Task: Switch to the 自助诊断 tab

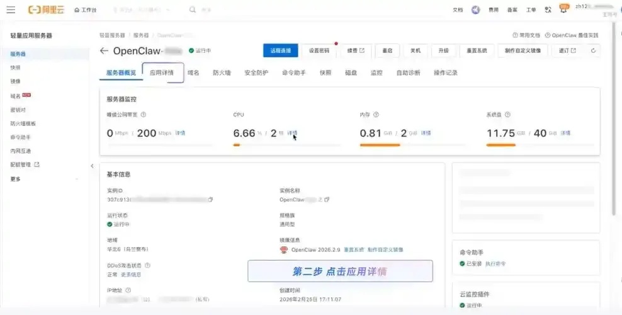Action: click(408, 72)
